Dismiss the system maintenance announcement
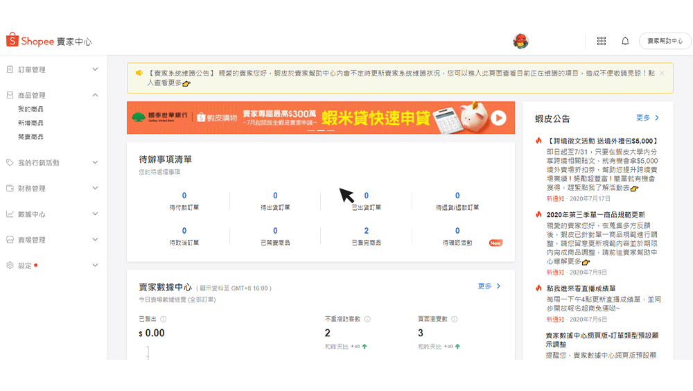The width and height of the screenshot is (693, 391). (662, 73)
